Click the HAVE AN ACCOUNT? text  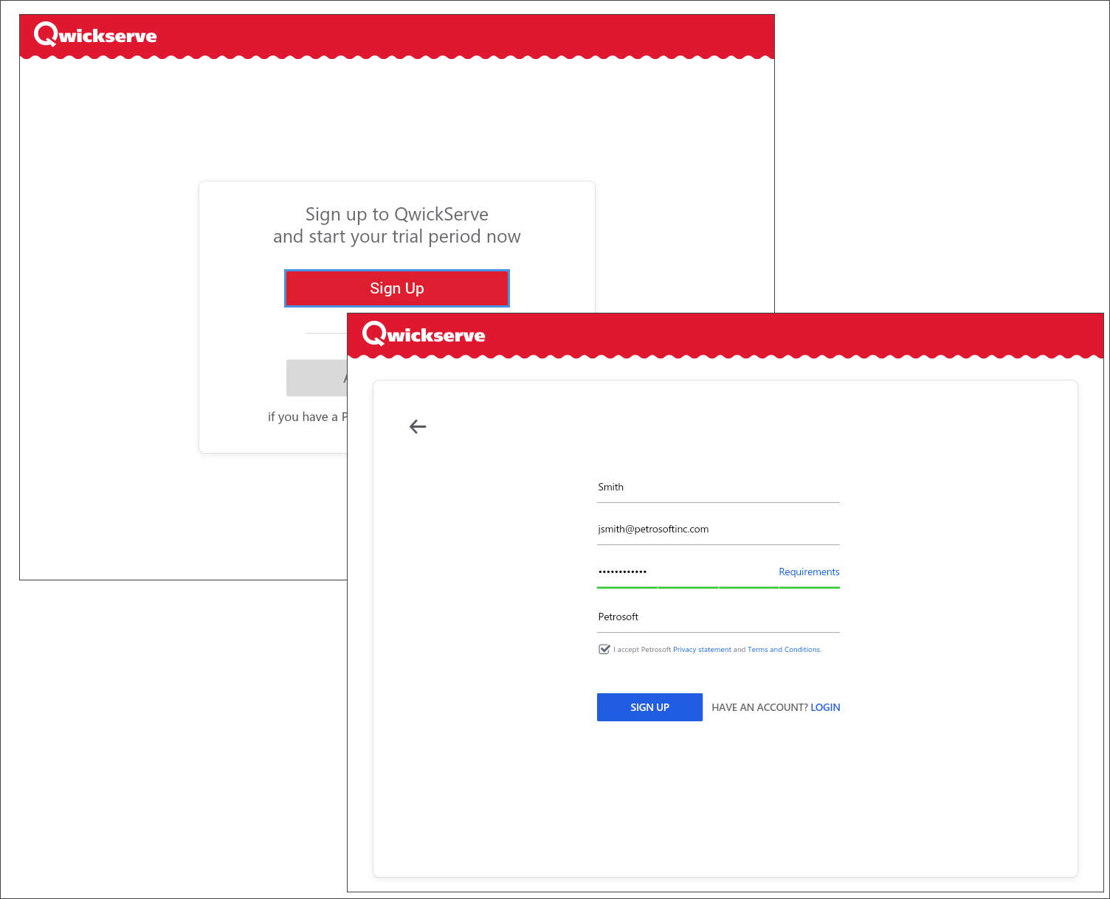point(759,707)
